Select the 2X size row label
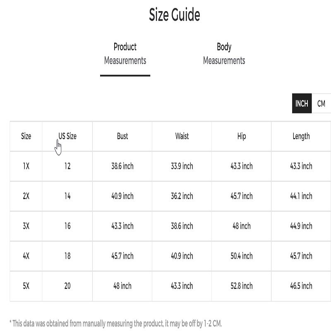331x331 pixels. tap(26, 196)
